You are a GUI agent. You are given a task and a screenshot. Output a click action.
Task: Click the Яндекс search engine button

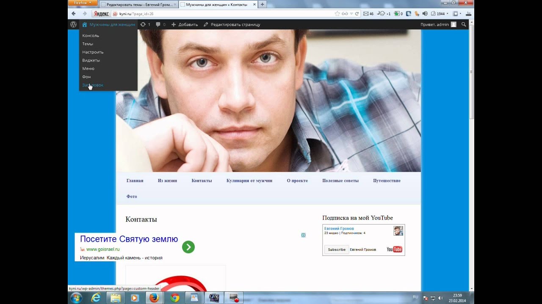100,14
